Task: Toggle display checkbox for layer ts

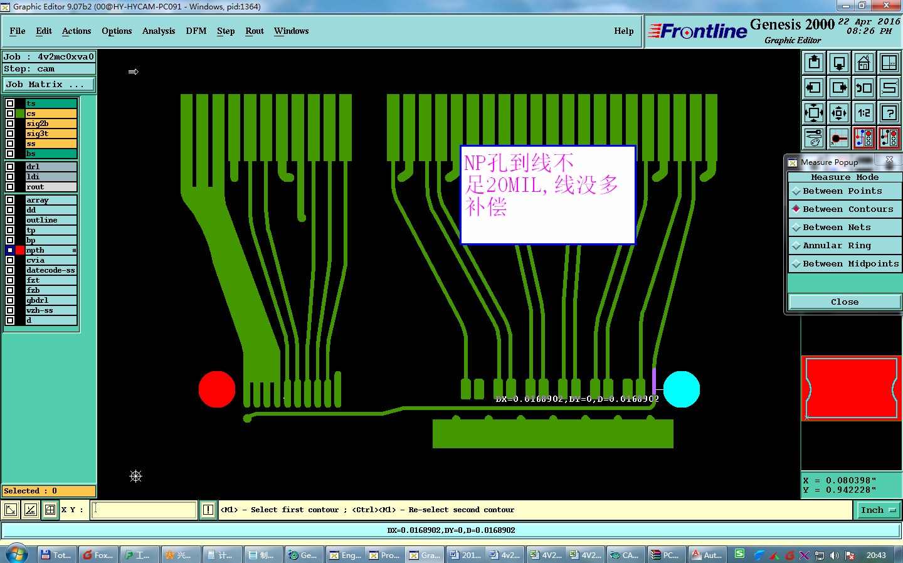Action: tap(10, 103)
